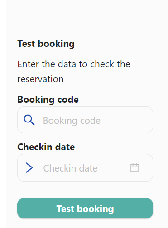The width and height of the screenshot is (168, 228).
Task: Select the Test booking heading text
Action: click(x=46, y=44)
